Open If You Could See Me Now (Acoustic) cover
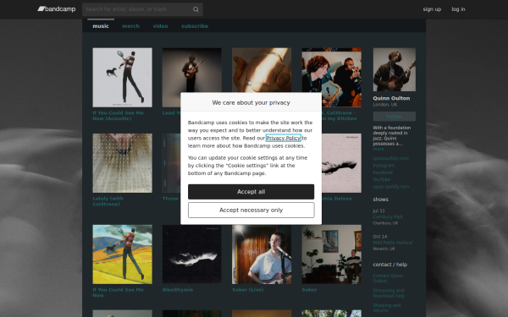 pyautogui.click(x=123, y=78)
